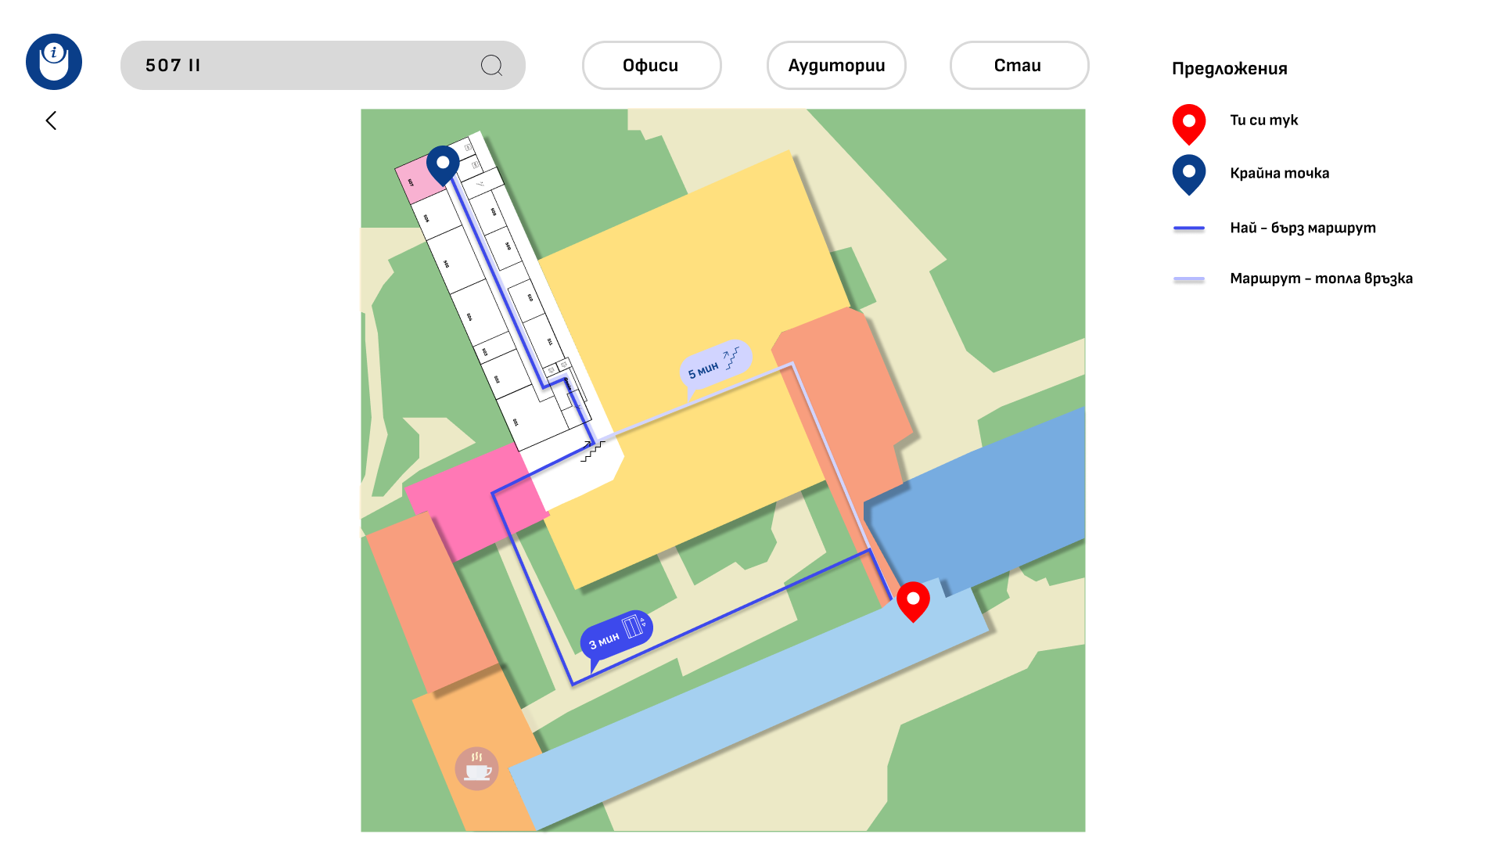Click the 'Най - бърз маршрут' legend line

coord(1189,228)
